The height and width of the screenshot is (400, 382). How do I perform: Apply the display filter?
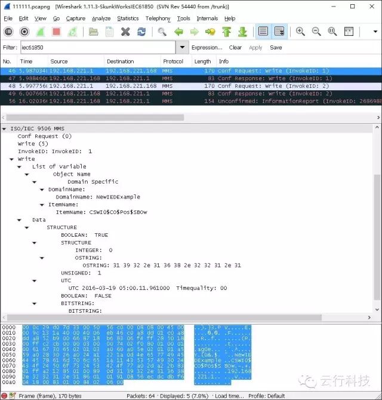click(255, 48)
